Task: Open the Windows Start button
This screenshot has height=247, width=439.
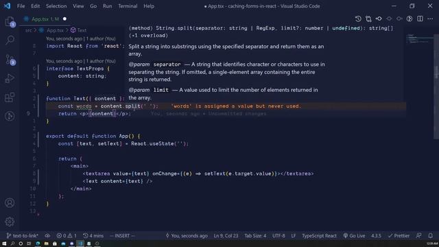Action: [x=4, y=244]
